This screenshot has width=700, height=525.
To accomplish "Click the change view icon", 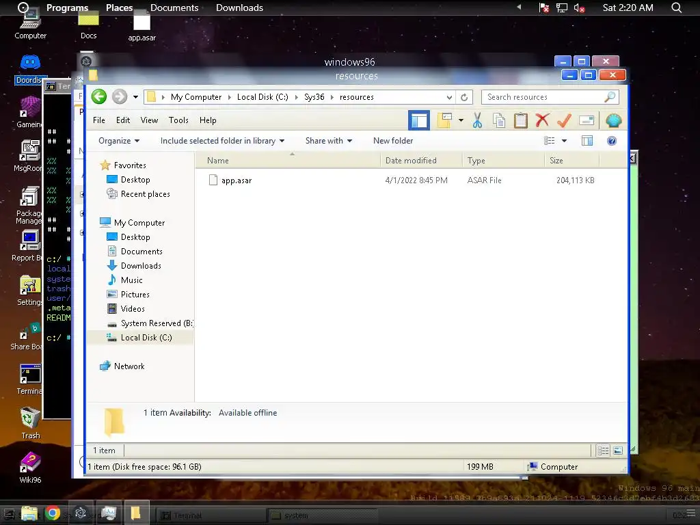I will (549, 141).
